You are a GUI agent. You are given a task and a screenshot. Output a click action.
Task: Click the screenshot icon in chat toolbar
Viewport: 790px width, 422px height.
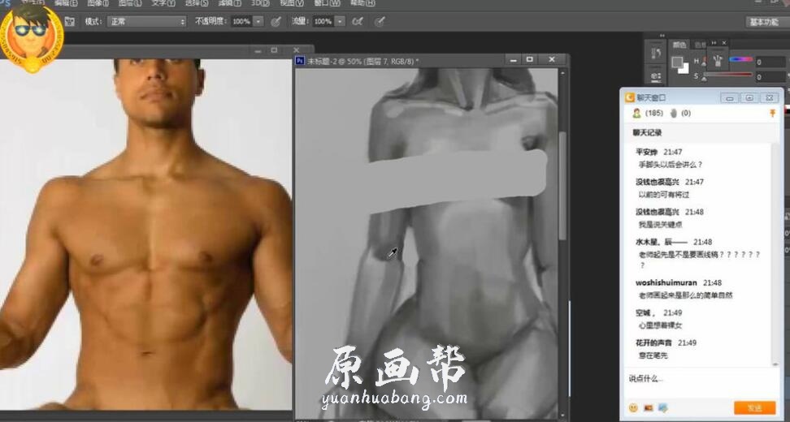(663, 407)
